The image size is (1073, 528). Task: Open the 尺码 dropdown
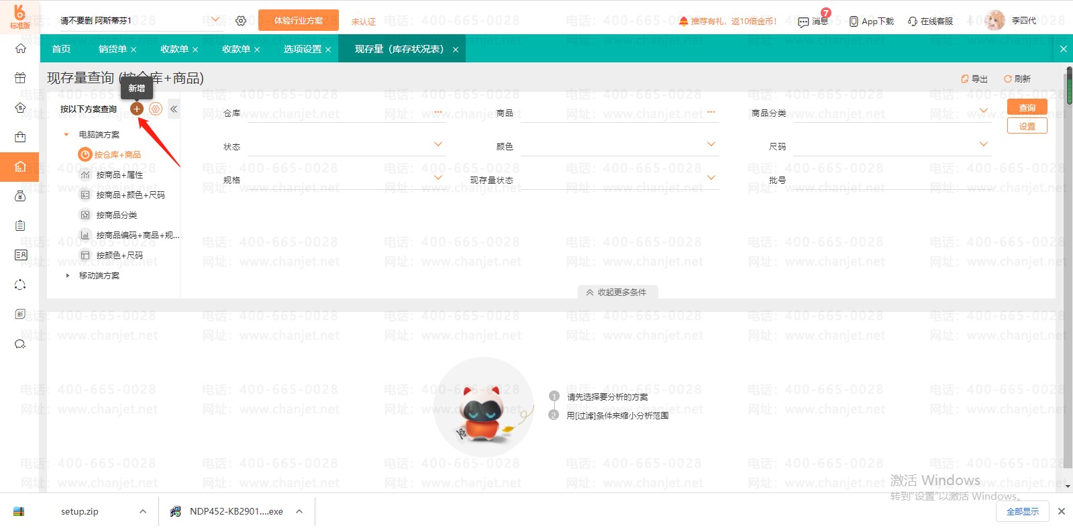pyautogui.click(x=984, y=144)
